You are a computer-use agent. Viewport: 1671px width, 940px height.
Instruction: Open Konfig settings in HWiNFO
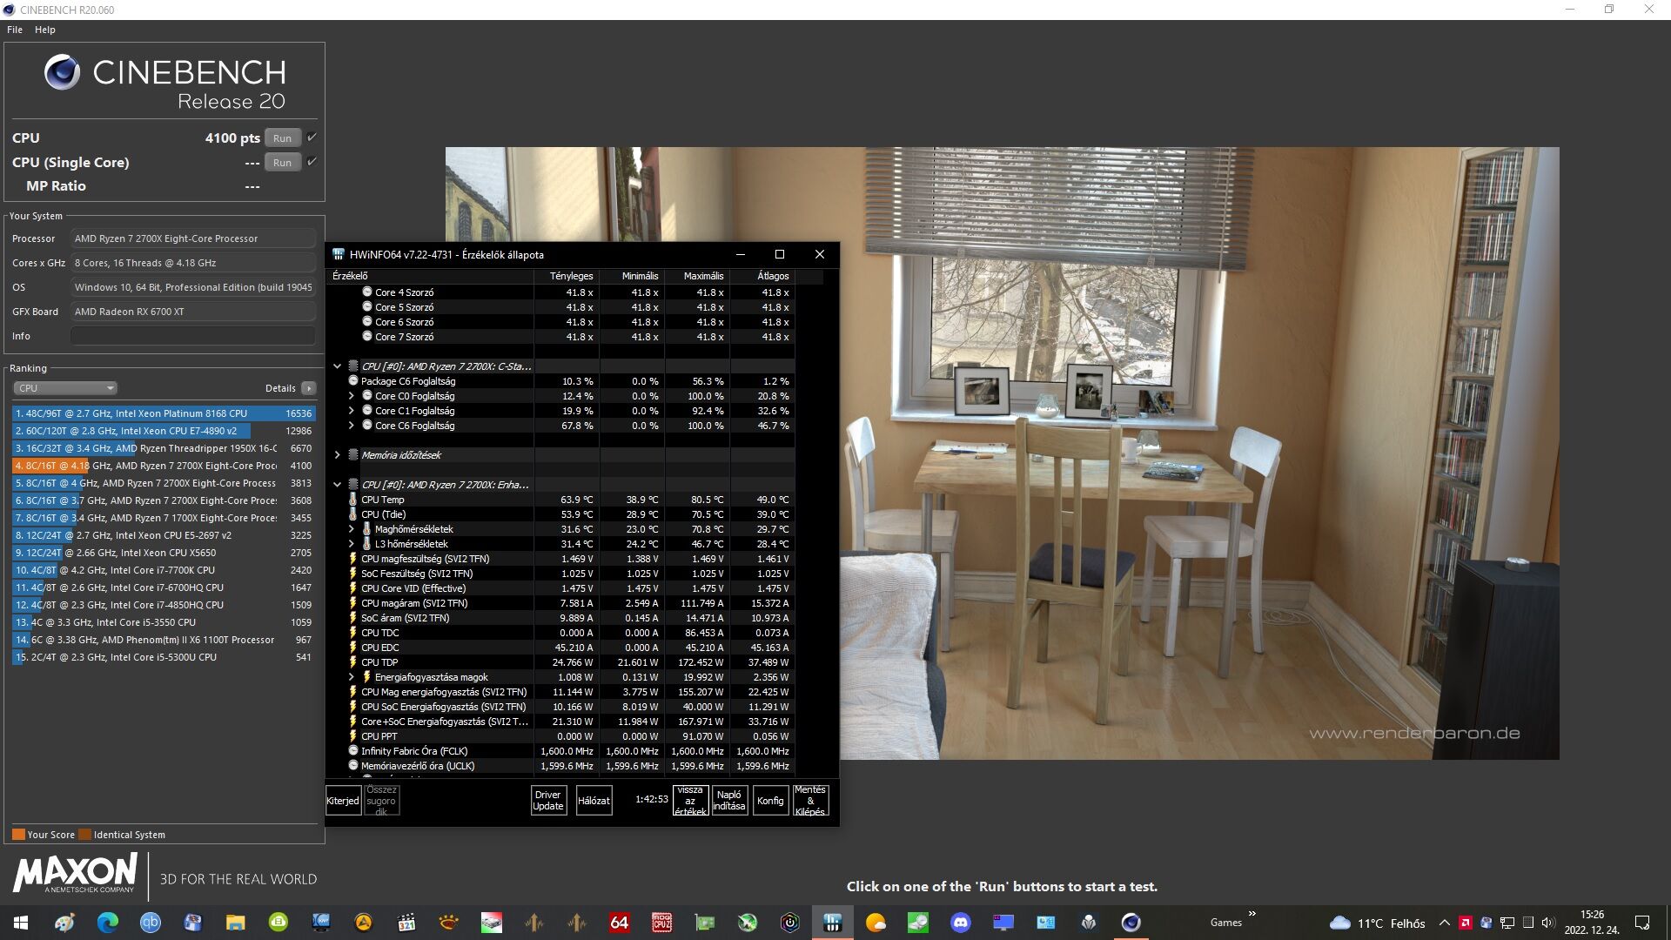click(x=770, y=801)
